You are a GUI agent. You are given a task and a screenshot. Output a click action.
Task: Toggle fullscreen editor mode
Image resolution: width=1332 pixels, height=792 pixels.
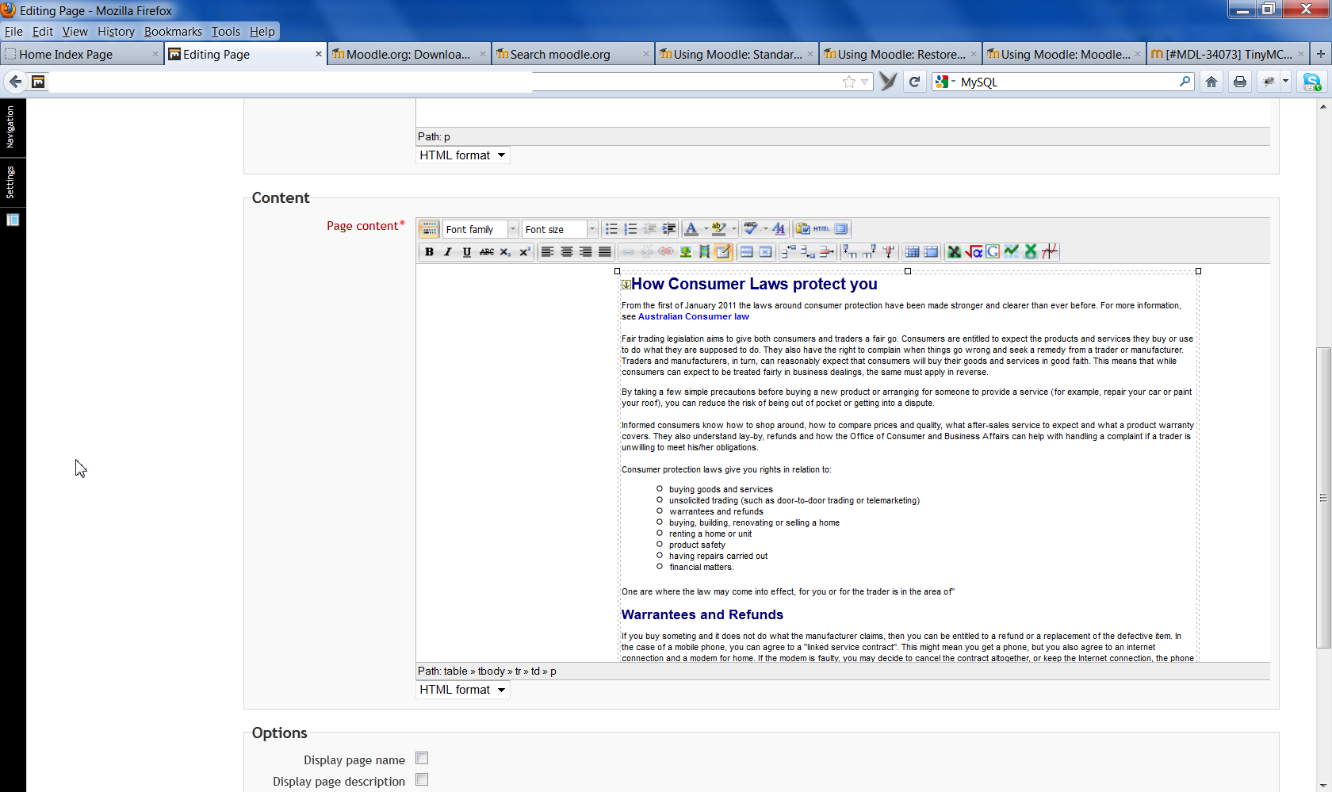841,229
